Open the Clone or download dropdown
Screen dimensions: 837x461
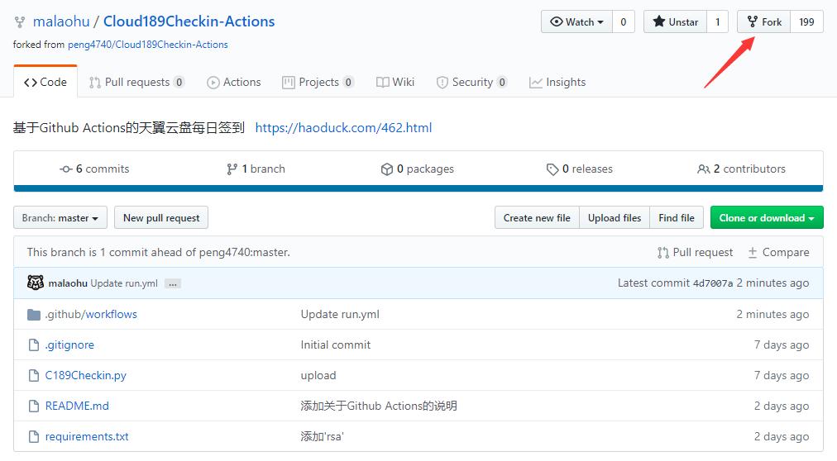pyautogui.click(x=766, y=218)
